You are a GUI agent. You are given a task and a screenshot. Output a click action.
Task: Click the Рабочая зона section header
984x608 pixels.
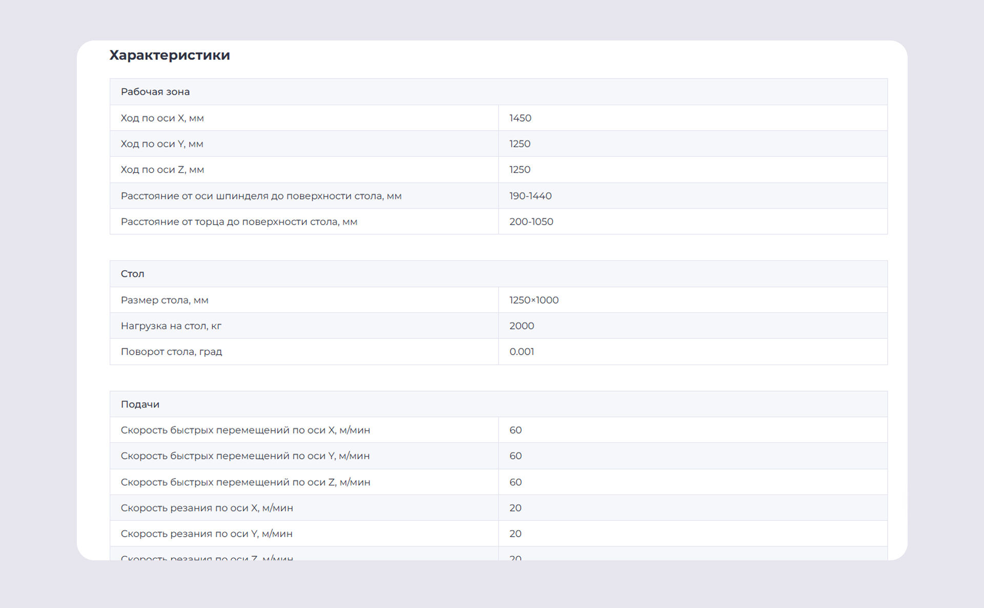coord(155,92)
